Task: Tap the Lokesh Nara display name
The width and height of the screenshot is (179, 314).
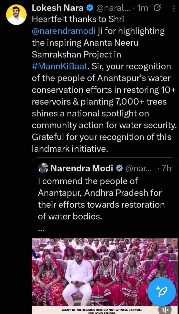Action: [x=58, y=8]
